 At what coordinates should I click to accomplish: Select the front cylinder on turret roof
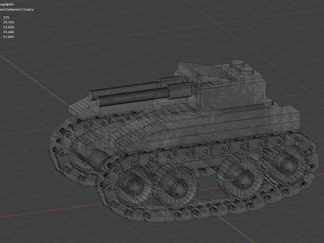[x=246, y=72]
